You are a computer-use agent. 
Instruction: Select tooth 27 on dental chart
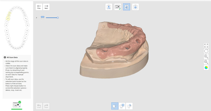click(x=27, y=22)
